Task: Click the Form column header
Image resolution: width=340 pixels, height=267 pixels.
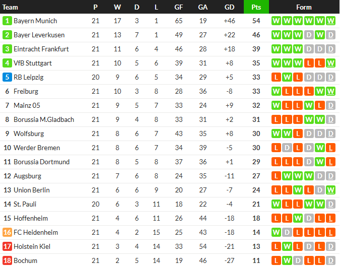Action: 304,7
